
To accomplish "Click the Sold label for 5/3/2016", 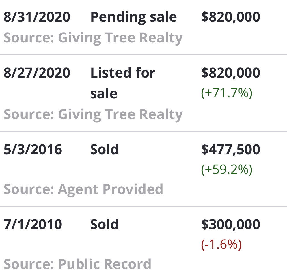I will [104, 150].
